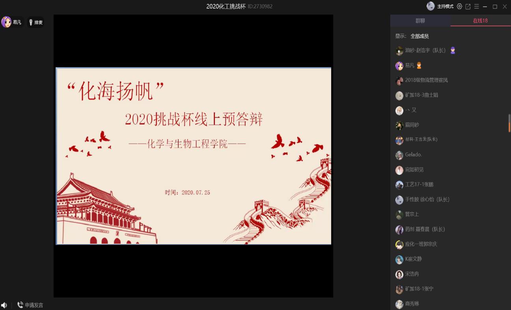Viewport: 511px width, 310px height.
Task: Select member K崔文静 in online list
Action: tap(413, 259)
